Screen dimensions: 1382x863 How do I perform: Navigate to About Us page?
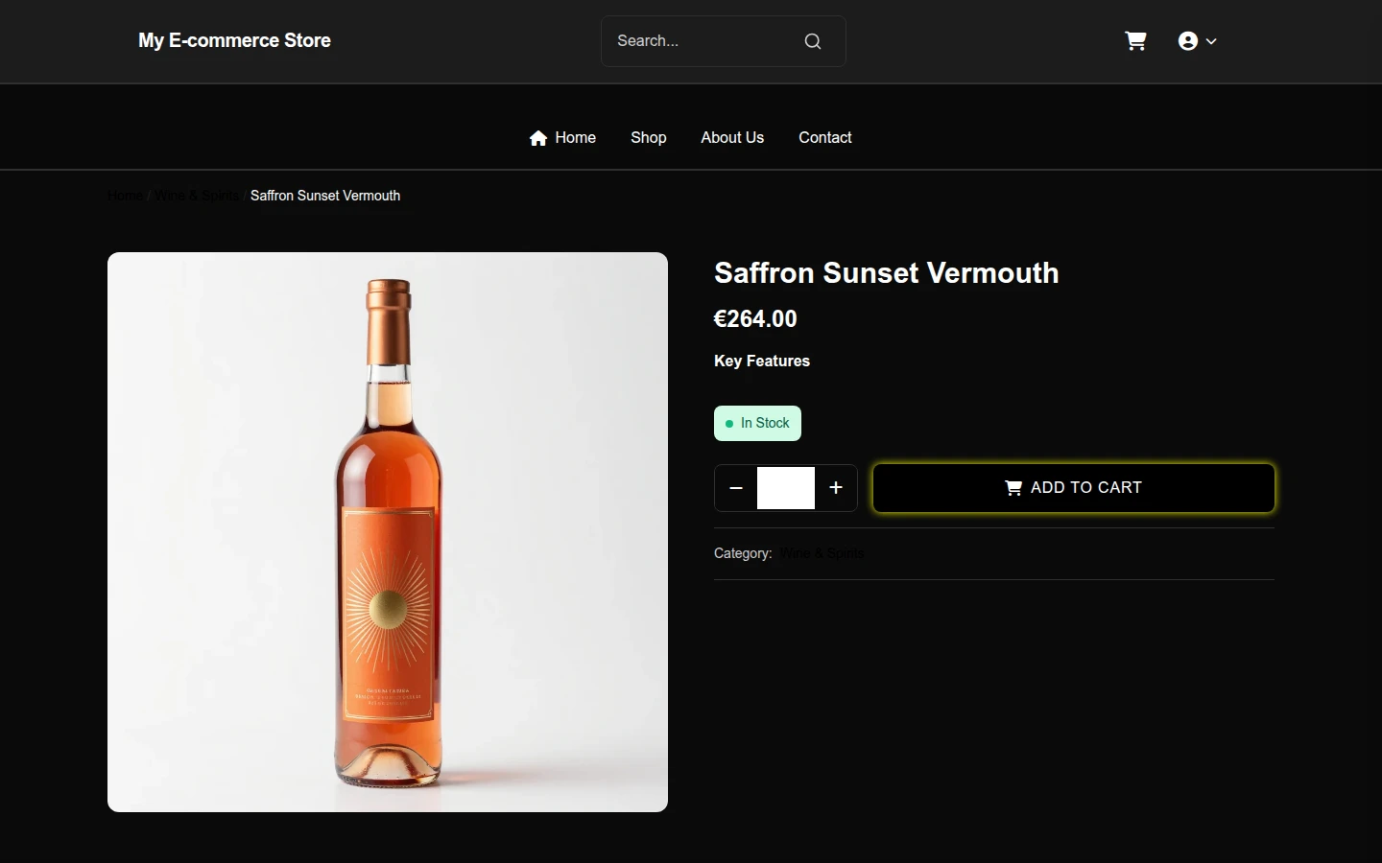click(732, 138)
